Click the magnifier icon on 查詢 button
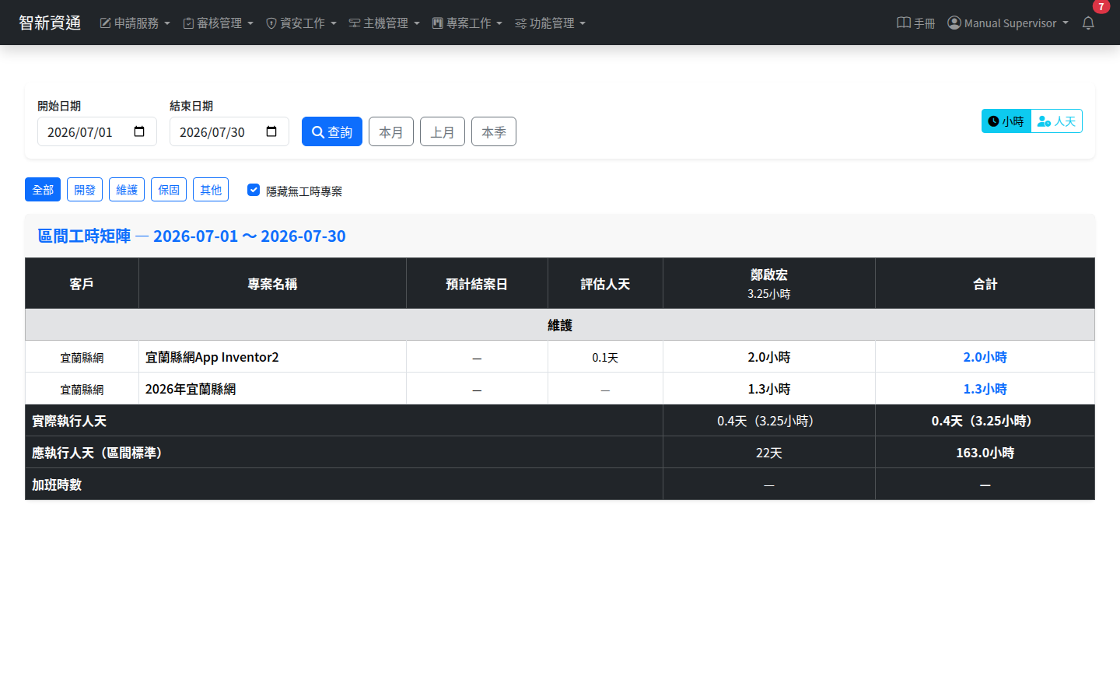Viewport: 1120px width, 700px height. 318,132
